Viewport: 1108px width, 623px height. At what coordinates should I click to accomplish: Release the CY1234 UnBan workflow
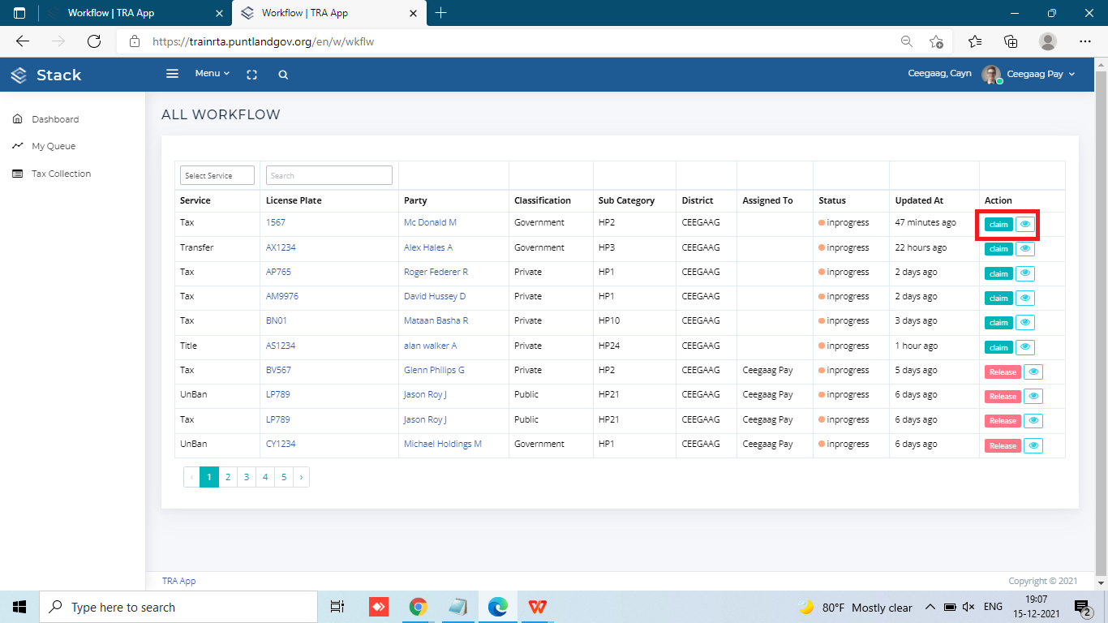tap(1003, 445)
